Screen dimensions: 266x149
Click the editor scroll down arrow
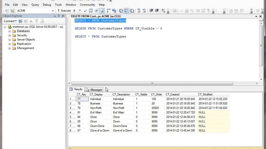pyautogui.click(x=261, y=79)
